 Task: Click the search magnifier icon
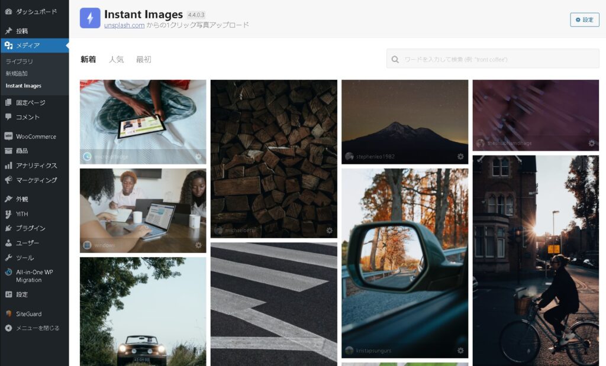[395, 59]
